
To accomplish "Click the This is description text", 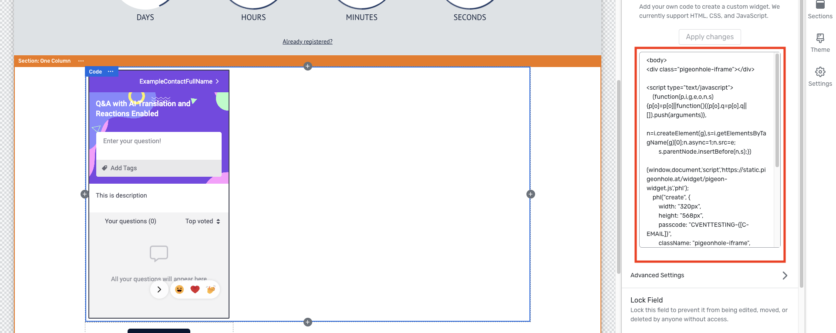I will [x=121, y=195].
